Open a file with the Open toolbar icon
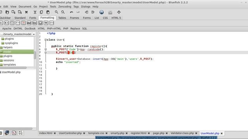The width and height of the screenshot is (248, 139). tap(7, 12)
